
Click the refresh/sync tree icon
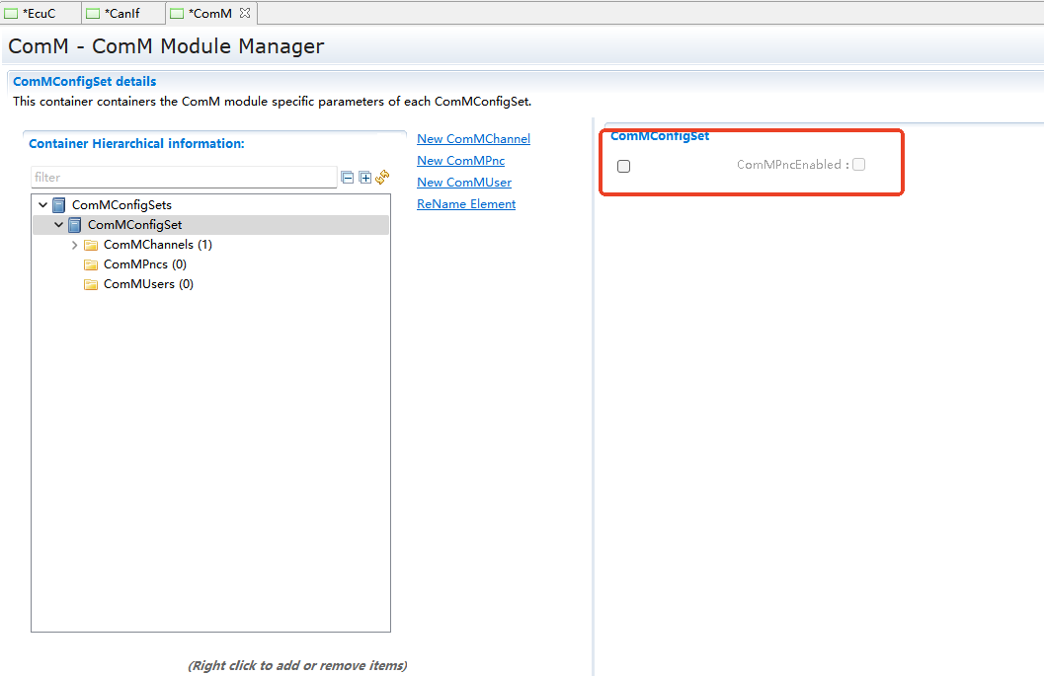point(382,178)
